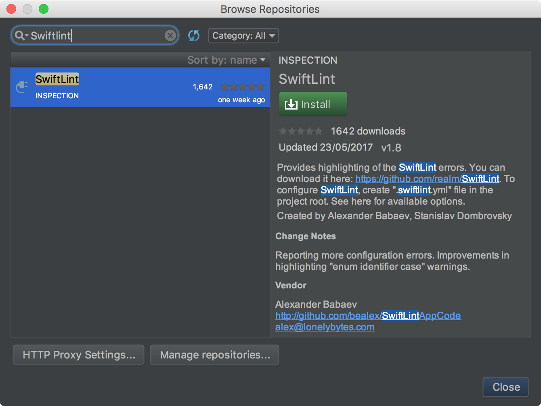Click the 'one week ago' text in the list
The width and height of the screenshot is (541, 406).
[x=241, y=100]
